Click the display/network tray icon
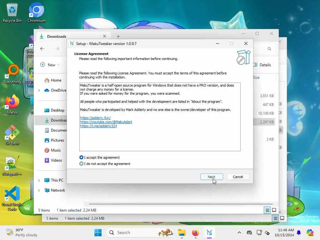 (259, 232)
